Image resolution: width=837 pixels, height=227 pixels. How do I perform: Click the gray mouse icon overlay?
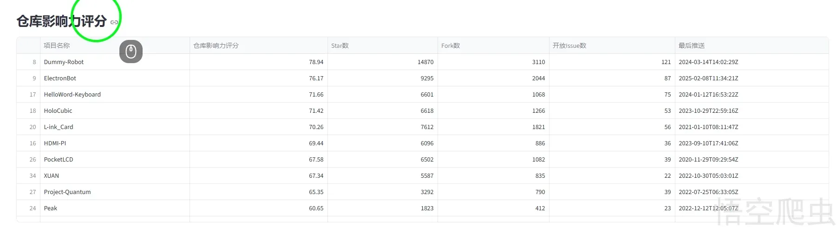click(x=131, y=52)
